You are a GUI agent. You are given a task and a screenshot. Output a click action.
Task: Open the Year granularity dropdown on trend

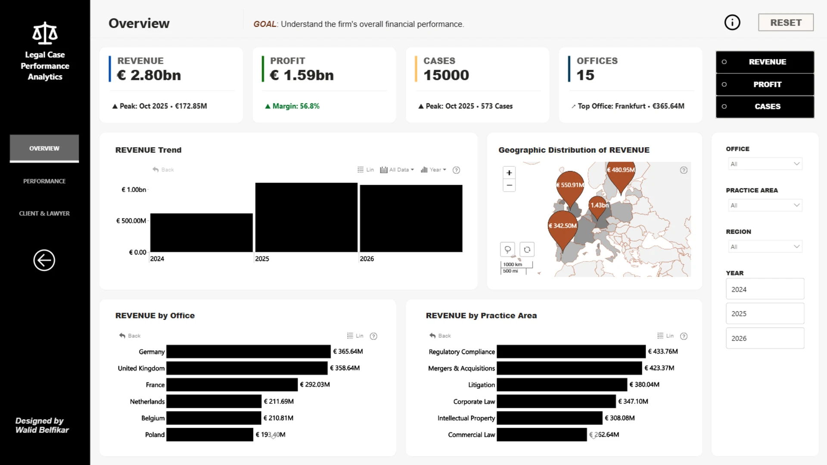point(433,170)
